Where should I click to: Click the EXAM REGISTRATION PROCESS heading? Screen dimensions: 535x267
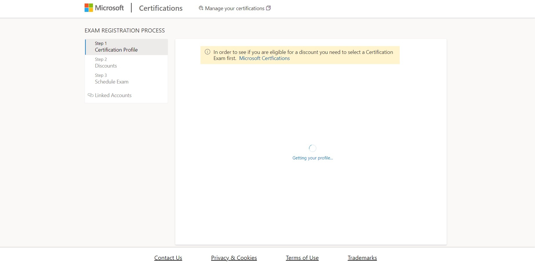pos(125,31)
